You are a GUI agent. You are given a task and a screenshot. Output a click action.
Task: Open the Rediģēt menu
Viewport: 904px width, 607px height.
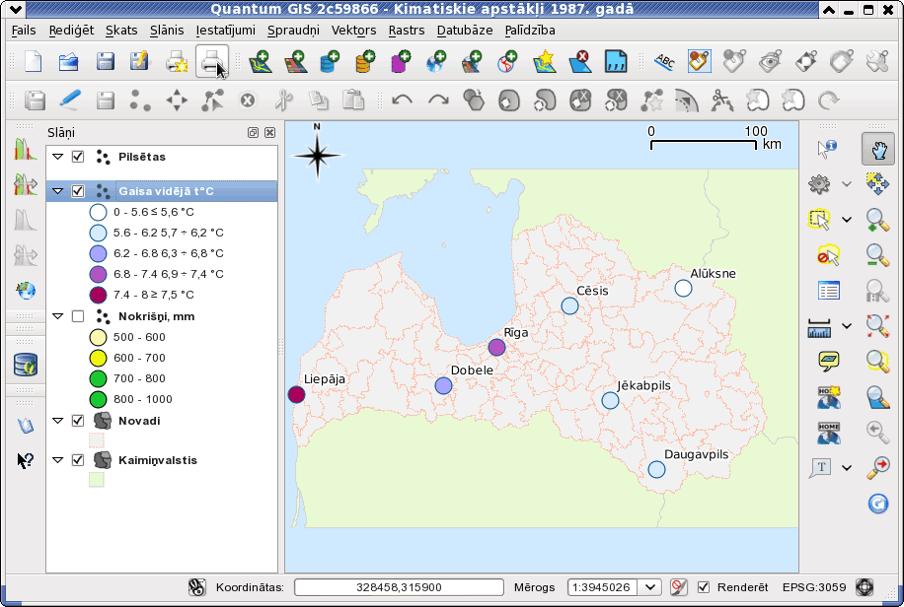click(71, 30)
